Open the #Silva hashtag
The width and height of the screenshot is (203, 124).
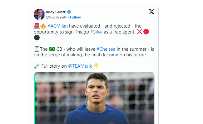point(96,32)
